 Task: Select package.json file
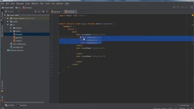click(17, 47)
